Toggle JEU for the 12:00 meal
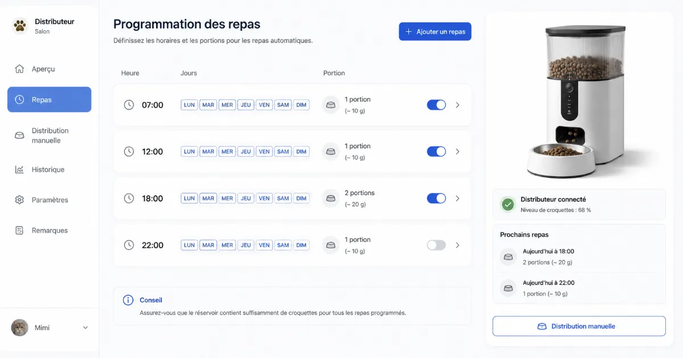 (x=246, y=152)
